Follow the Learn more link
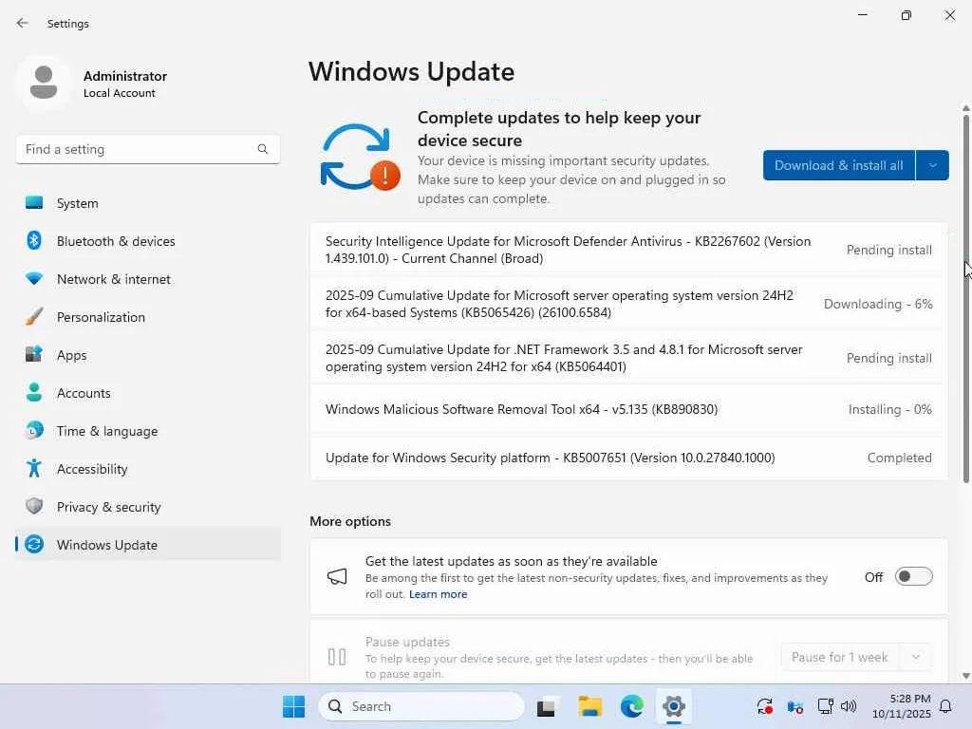Screen dimensions: 972x729 click(439, 594)
